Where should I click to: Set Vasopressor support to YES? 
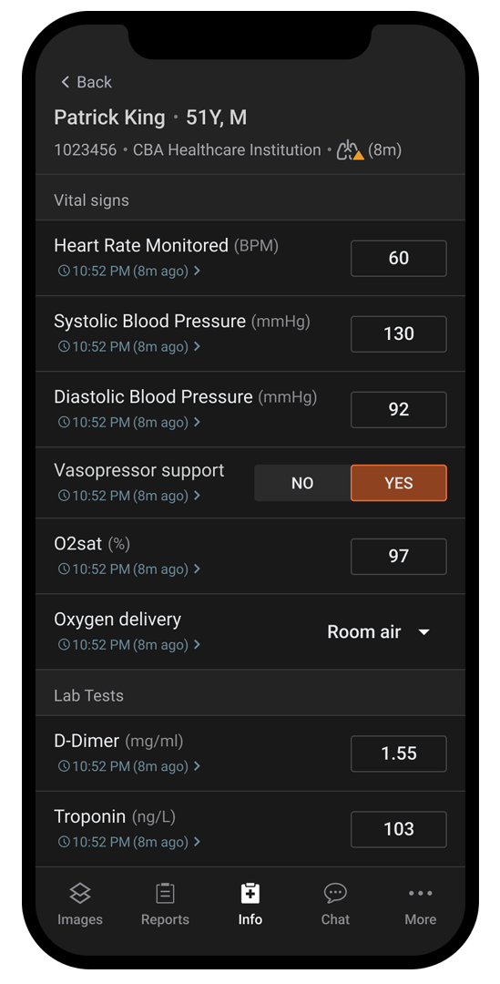click(x=398, y=483)
